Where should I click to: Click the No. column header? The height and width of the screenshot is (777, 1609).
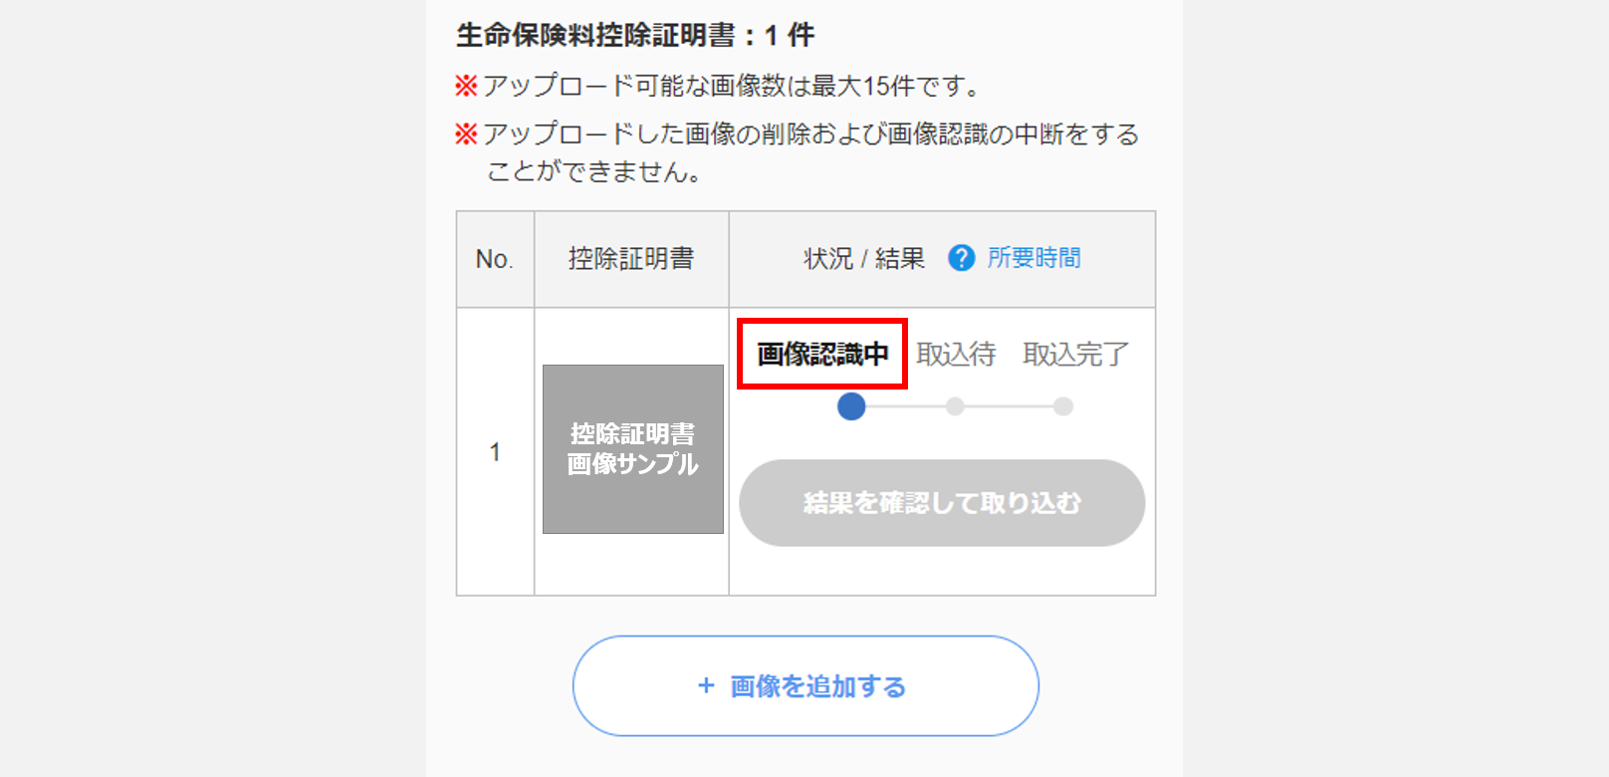tap(495, 259)
